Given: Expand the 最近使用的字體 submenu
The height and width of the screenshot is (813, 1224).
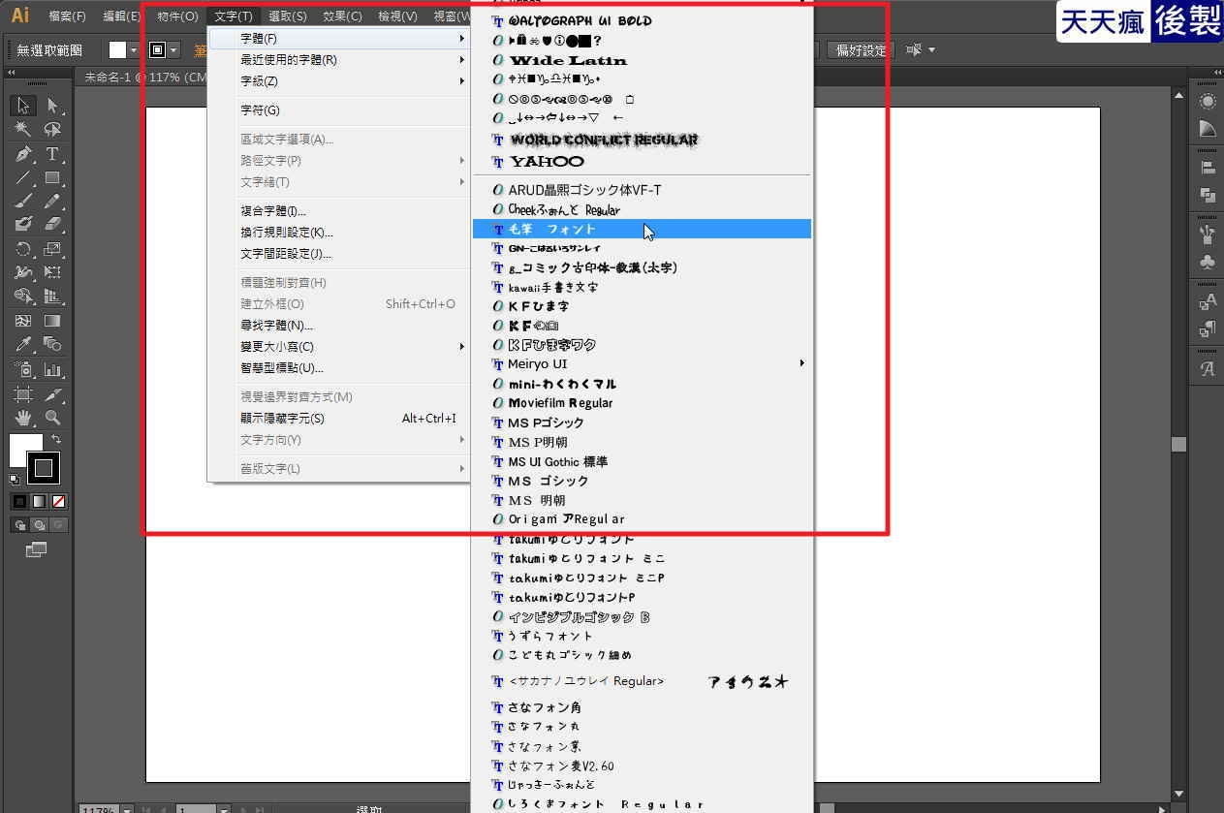Looking at the screenshot, I should point(339,60).
